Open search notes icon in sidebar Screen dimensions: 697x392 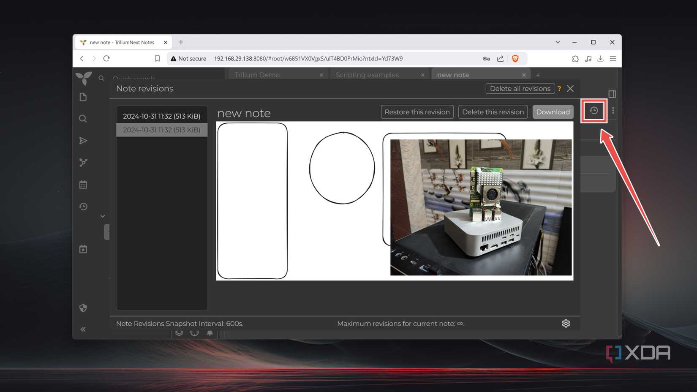click(x=83, y=119)
